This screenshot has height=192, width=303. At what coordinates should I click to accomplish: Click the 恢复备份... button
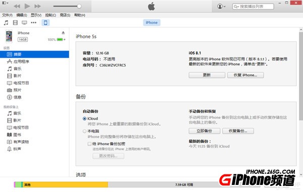point(238,131)
